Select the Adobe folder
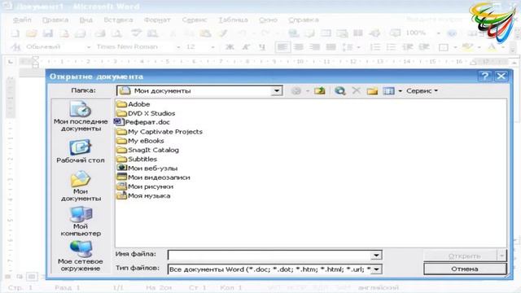Viewport: 521px width, 293px height. click(134, 104)
